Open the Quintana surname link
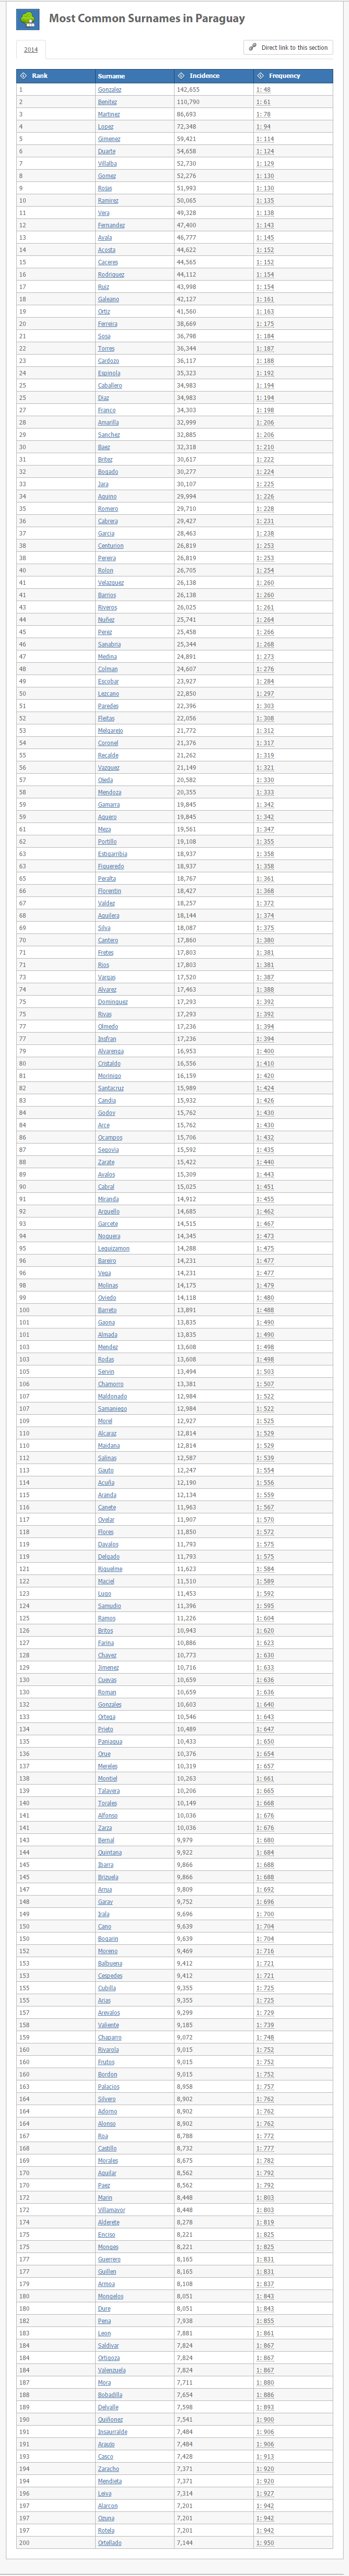This screenshot has width=349, height=2576. pos(109,1852)
